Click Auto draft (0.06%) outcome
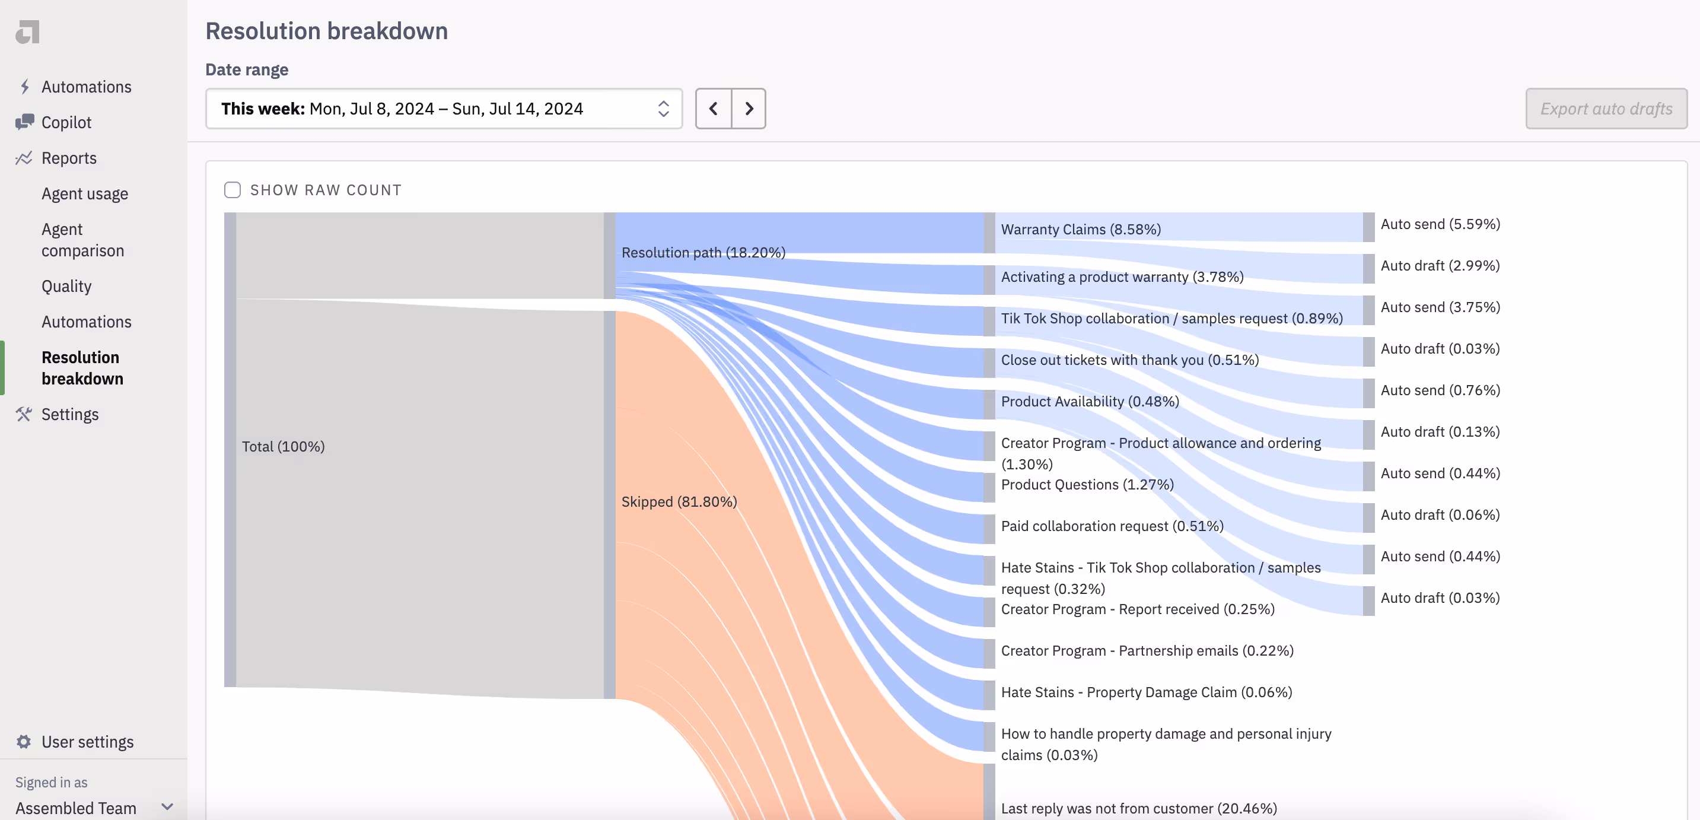 pos(1440,514)
